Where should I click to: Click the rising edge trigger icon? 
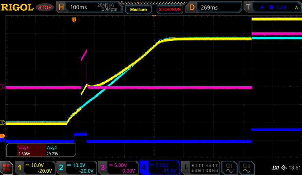262,7
